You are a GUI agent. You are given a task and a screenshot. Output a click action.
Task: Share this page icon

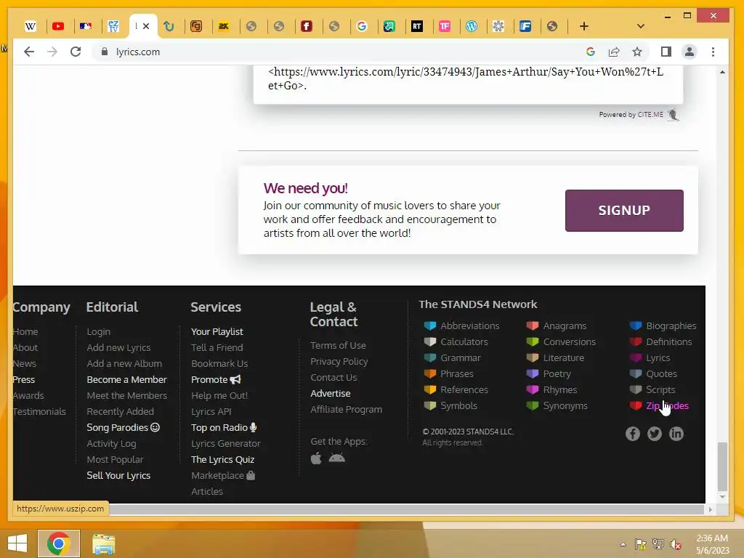tap(613, 52)
